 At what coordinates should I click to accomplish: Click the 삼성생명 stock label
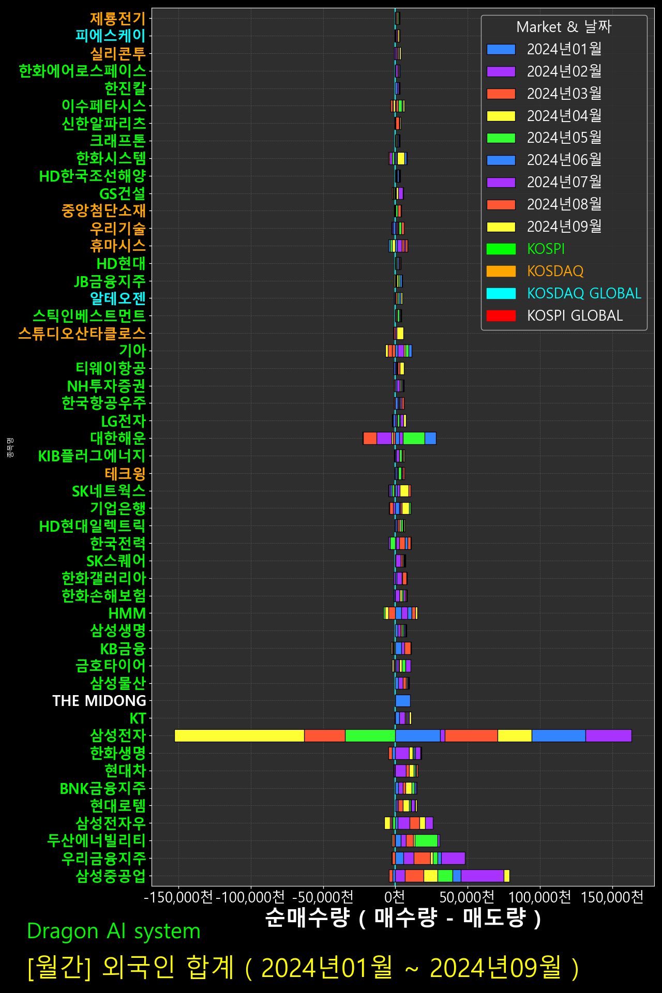(x=118, y=631)
